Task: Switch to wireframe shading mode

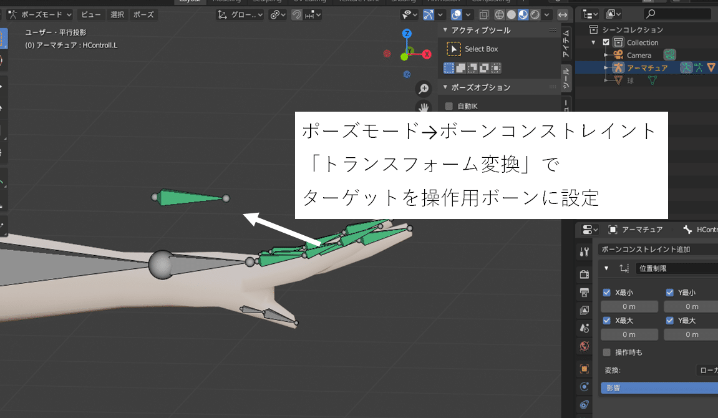Action: [x=500, y=14]
